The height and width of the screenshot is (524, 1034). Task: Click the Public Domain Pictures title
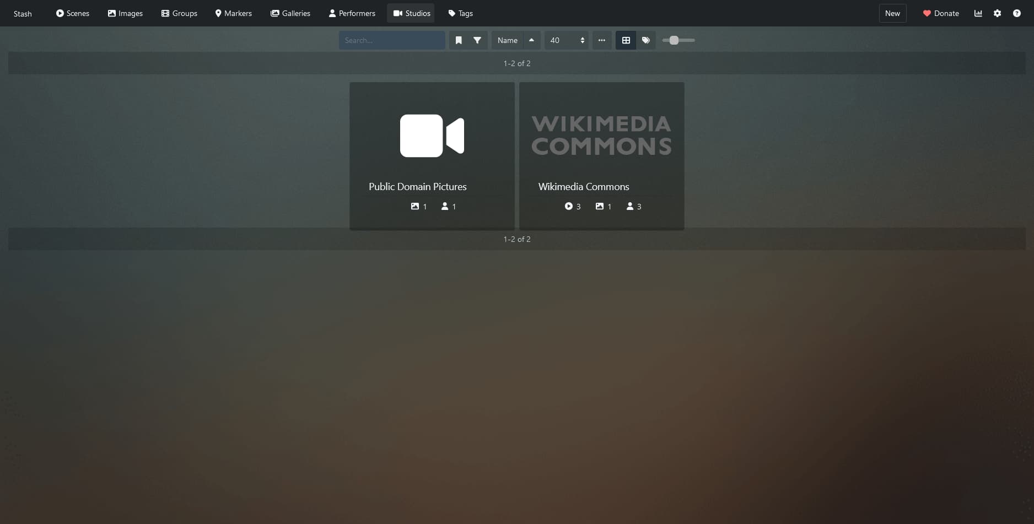click(418, 187)
